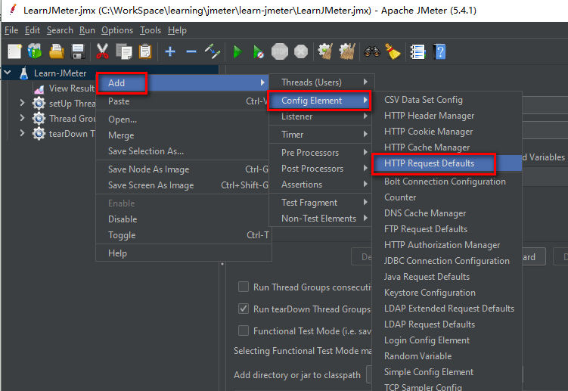Image resolution: width=568 pixels, height=391 pixels.
Task: Open the Options menu
Action: click(x=117, y=30)
